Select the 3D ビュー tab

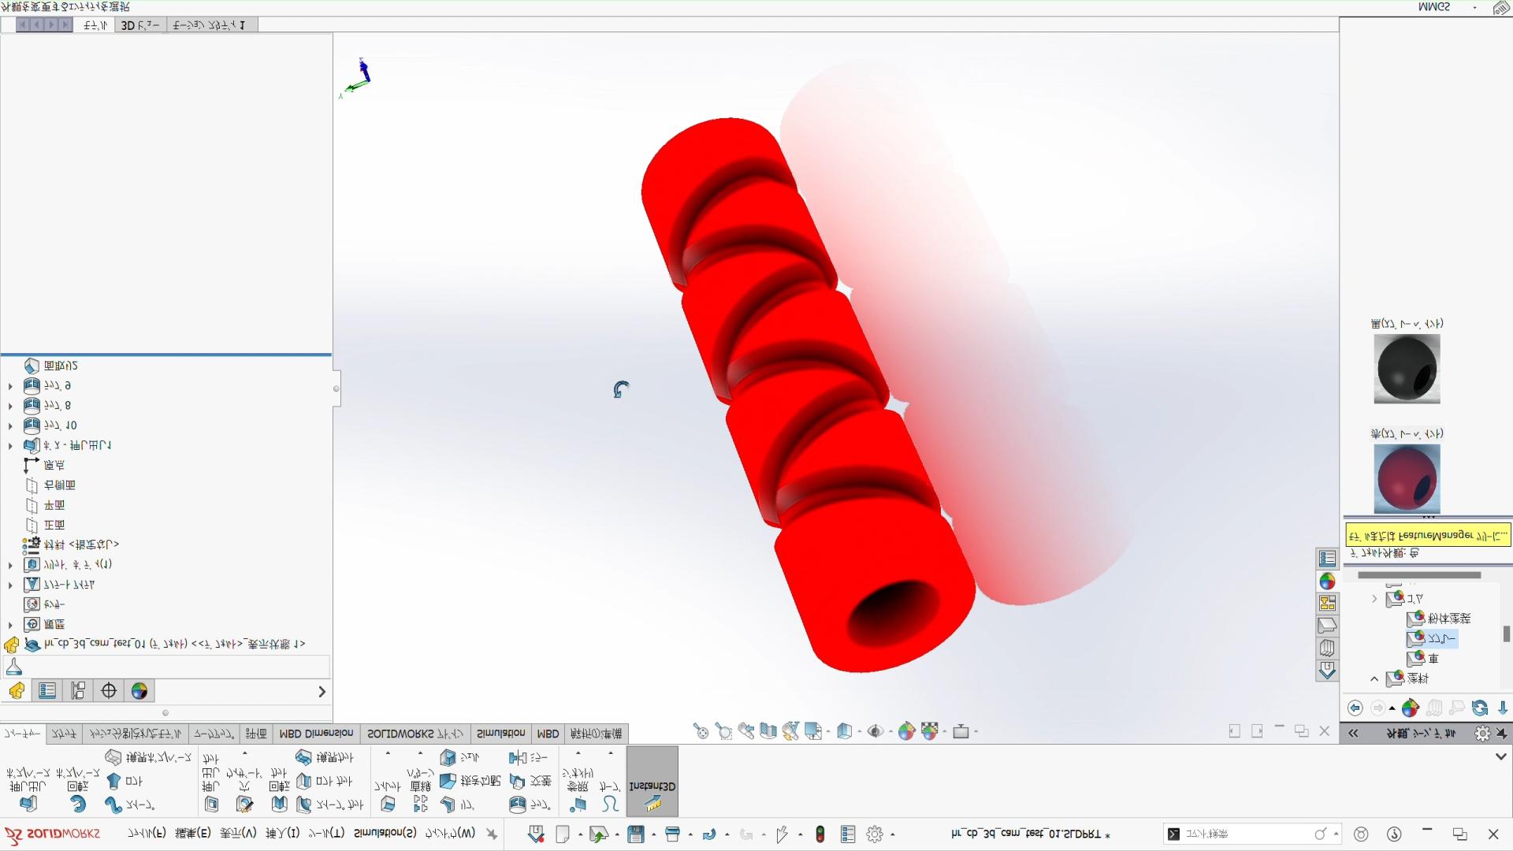[140, 25]
